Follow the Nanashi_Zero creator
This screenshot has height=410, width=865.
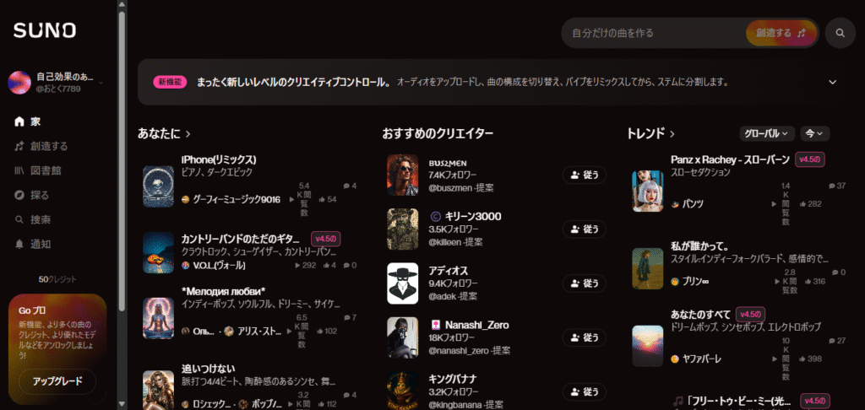(585, 337)
